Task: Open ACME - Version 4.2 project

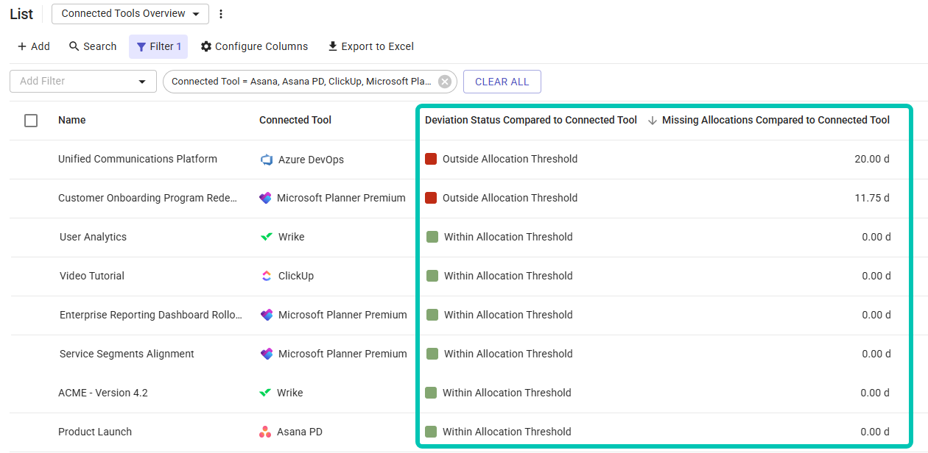Action: 103,393
